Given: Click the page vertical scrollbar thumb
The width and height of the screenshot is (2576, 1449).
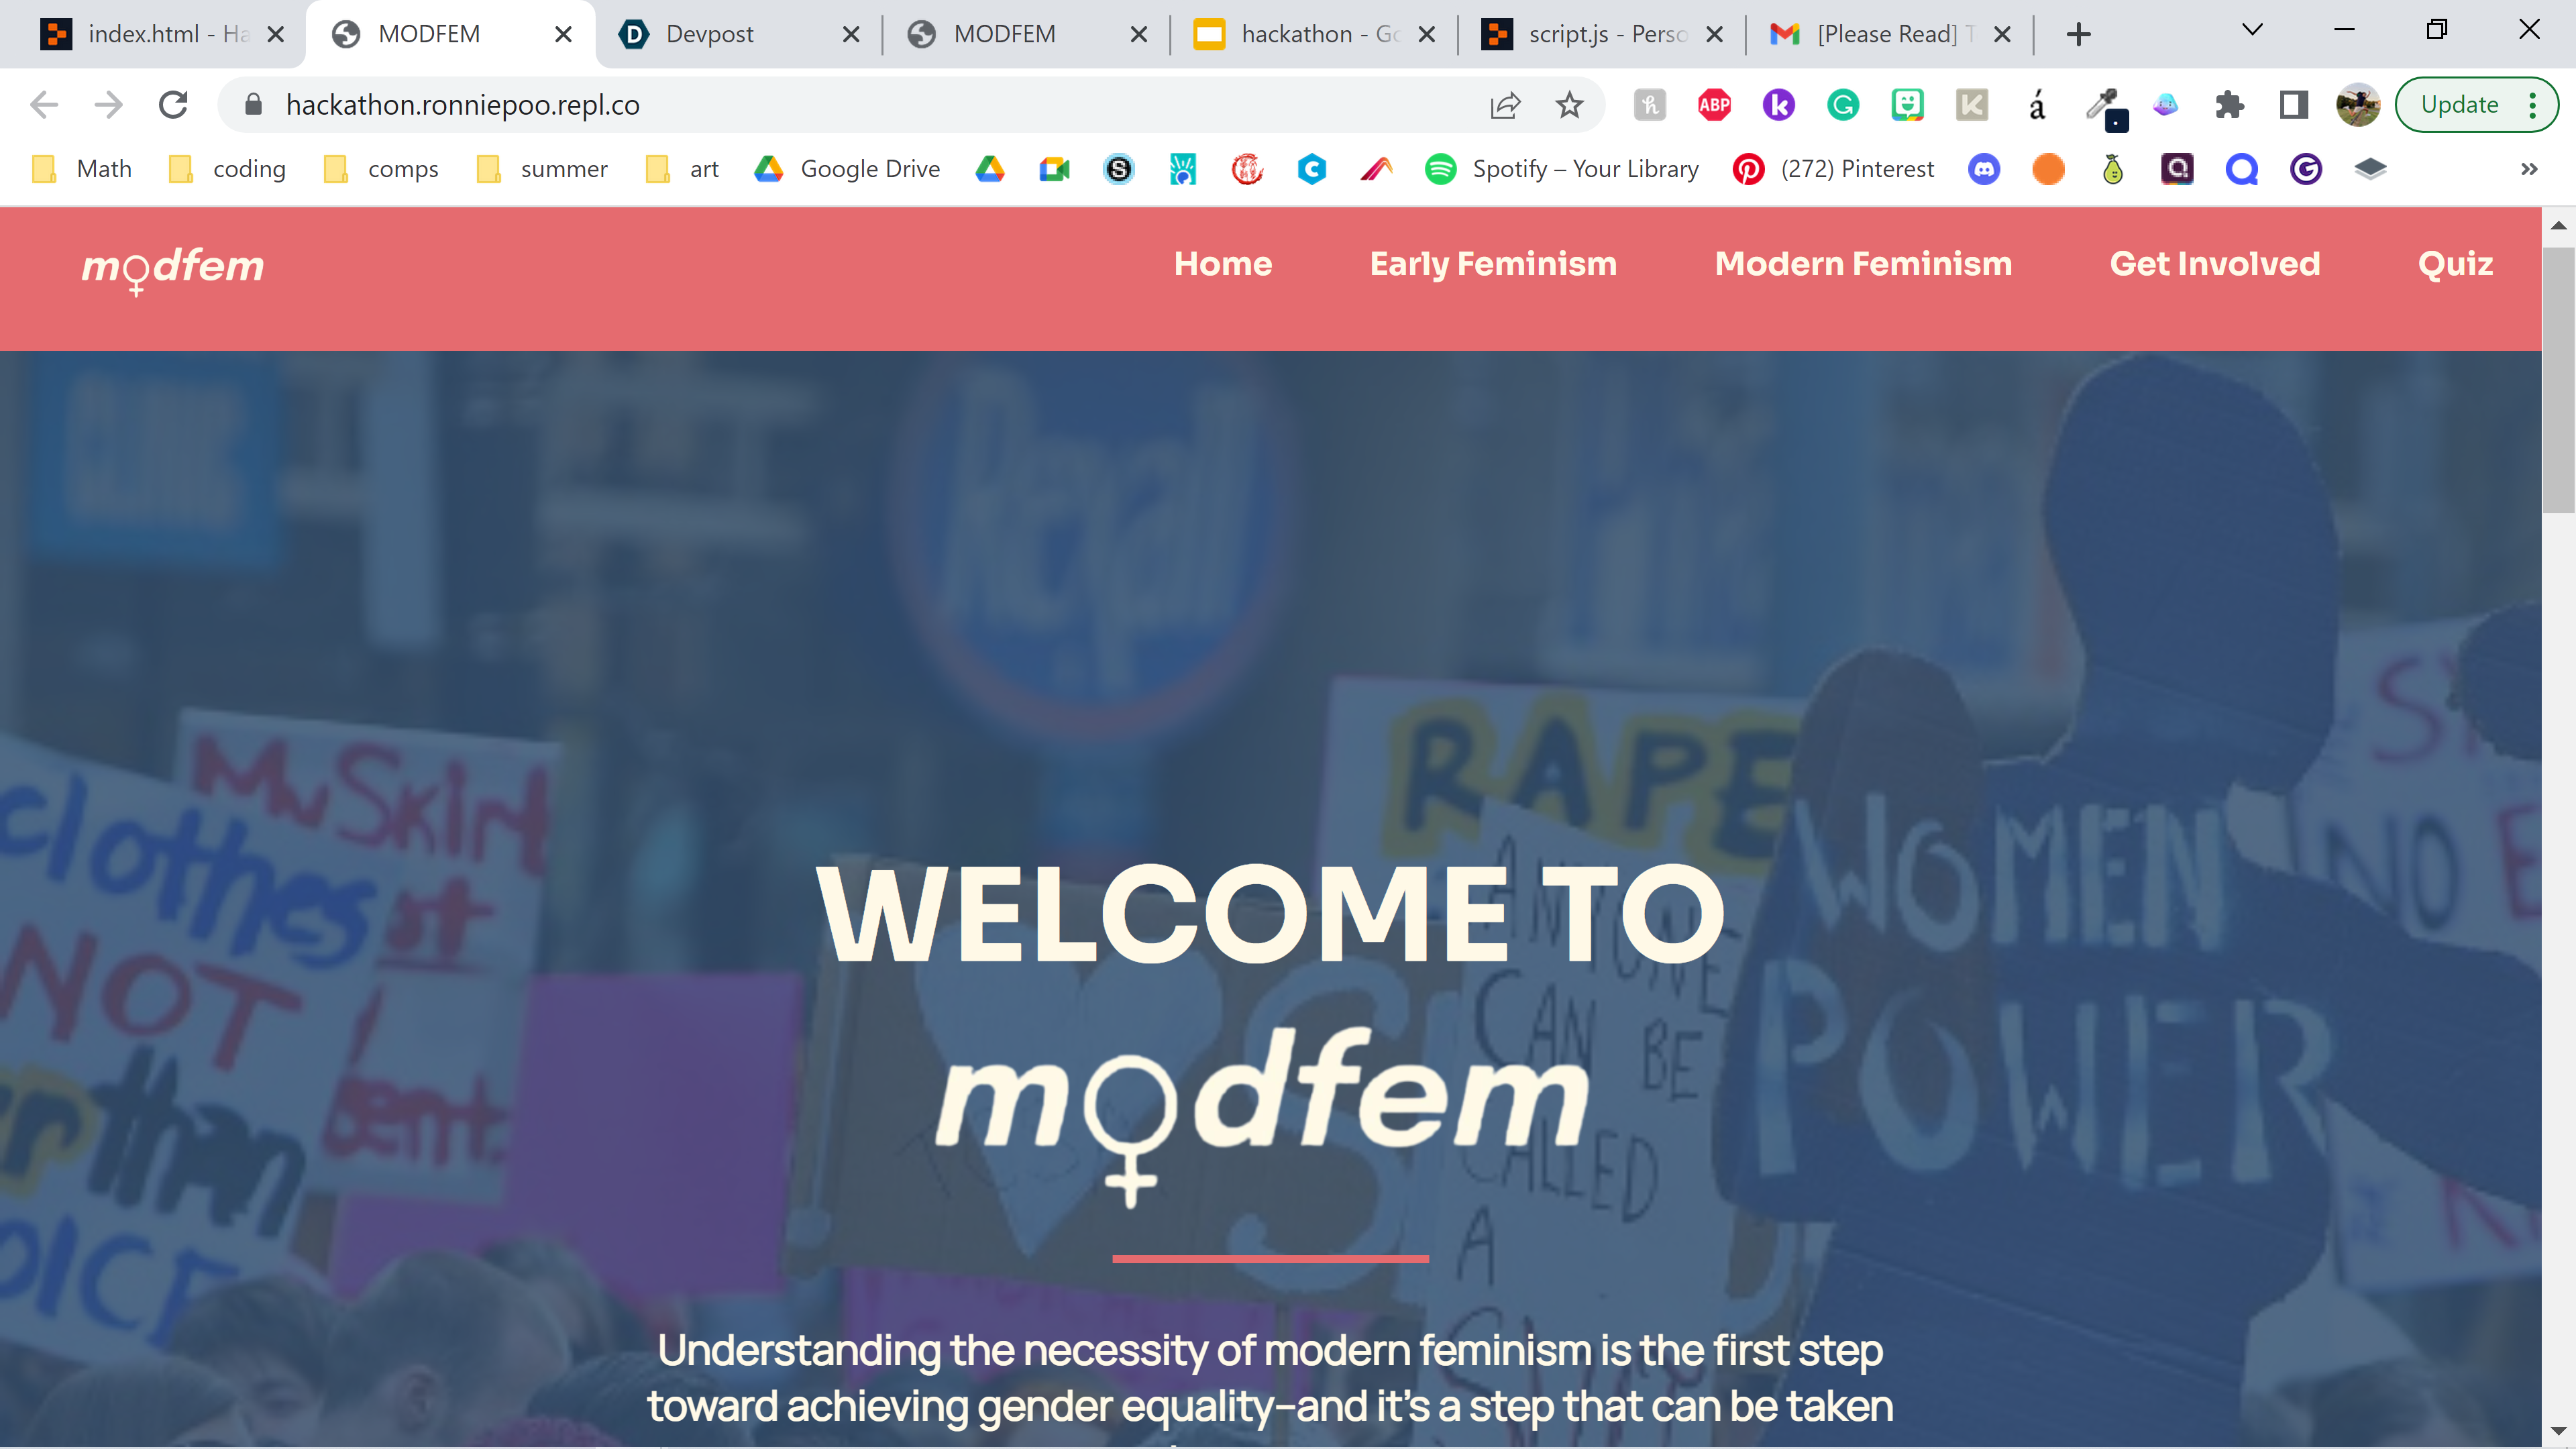Looking at the screenshot, I should tap(2558, 380).
